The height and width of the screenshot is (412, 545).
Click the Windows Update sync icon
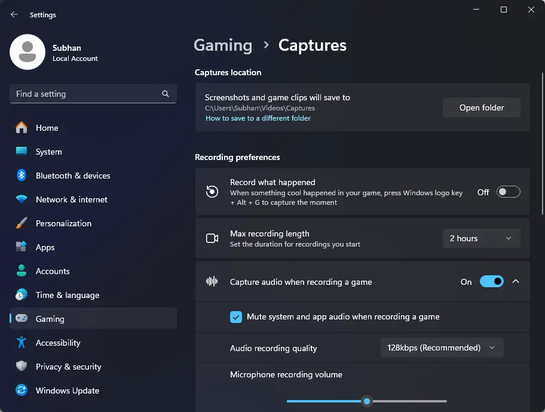tap(21, 390)
